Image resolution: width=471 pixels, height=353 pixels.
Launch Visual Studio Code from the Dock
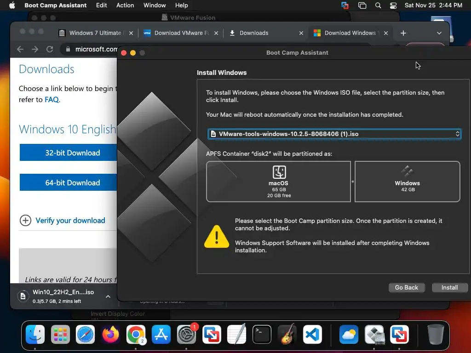click(312, 334)
